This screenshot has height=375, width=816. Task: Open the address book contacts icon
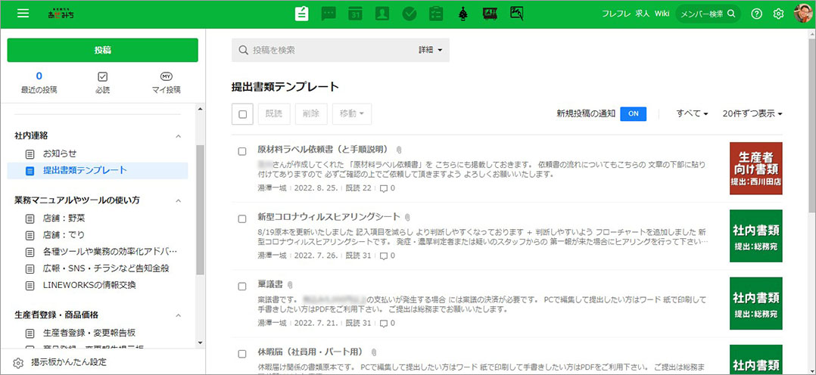click(382, 14)
